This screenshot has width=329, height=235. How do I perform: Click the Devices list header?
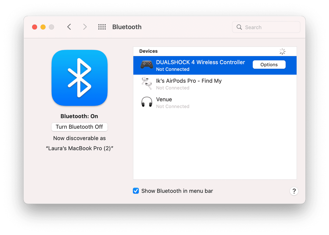148,51
